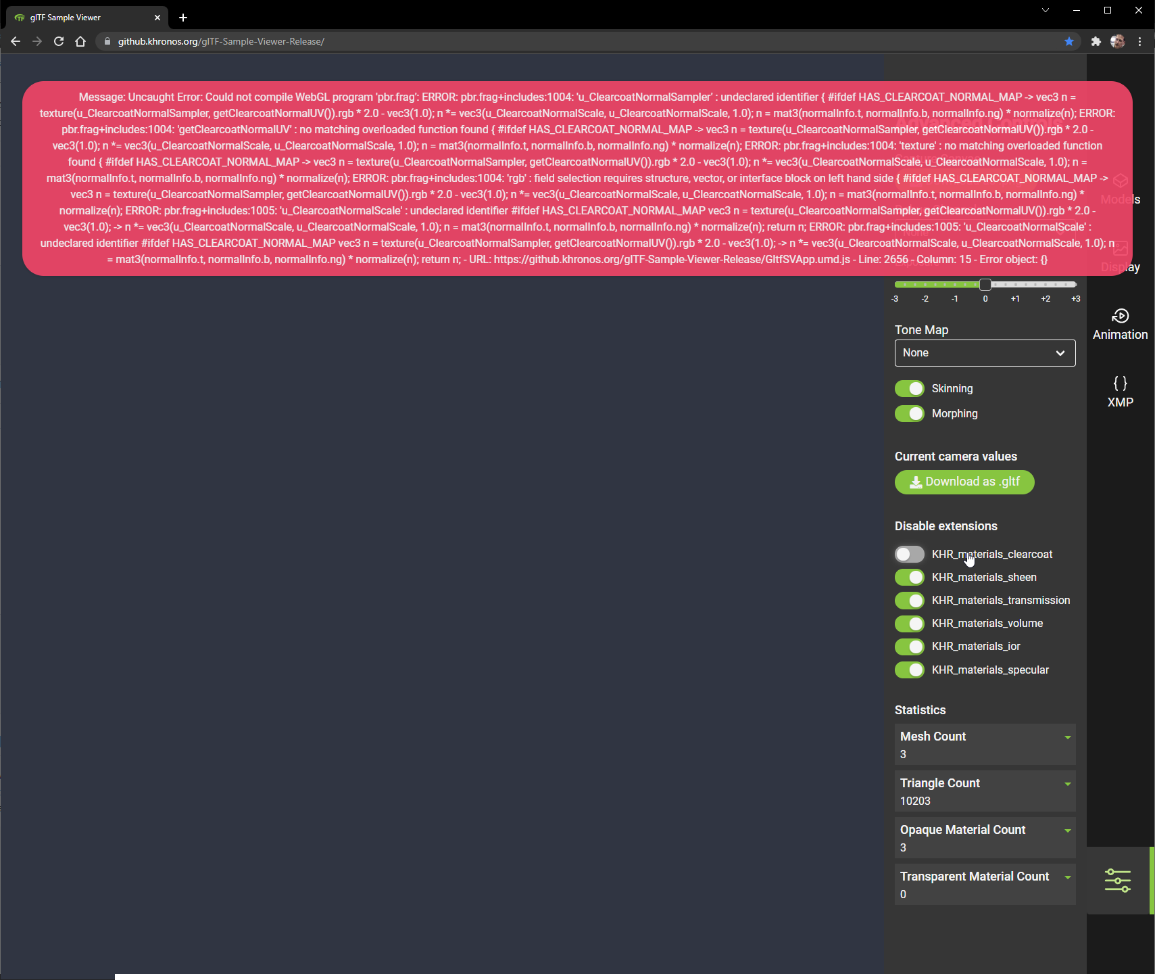Disable the Morphing toggle
The width and height of the screenshot is (1155, 980).
[x=909, y=413]
